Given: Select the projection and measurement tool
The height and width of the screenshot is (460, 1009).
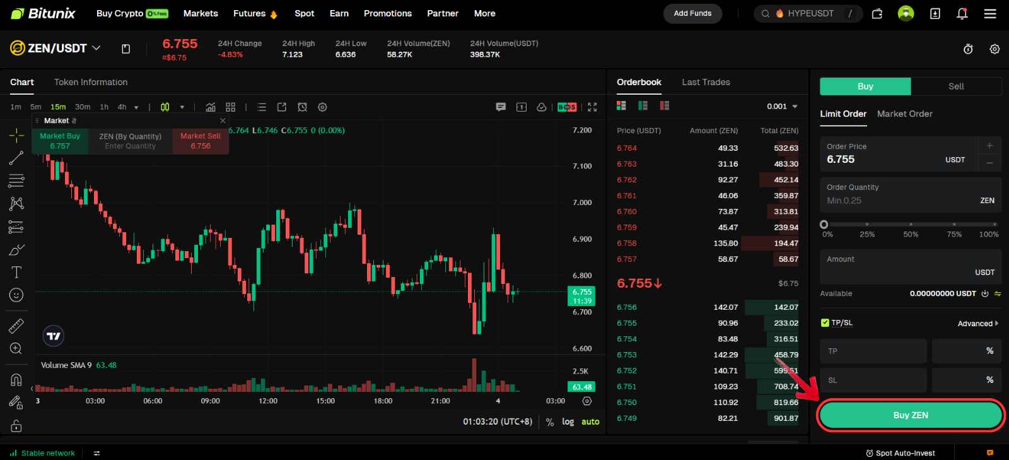Looking at the screenshot, I should 16,227.
